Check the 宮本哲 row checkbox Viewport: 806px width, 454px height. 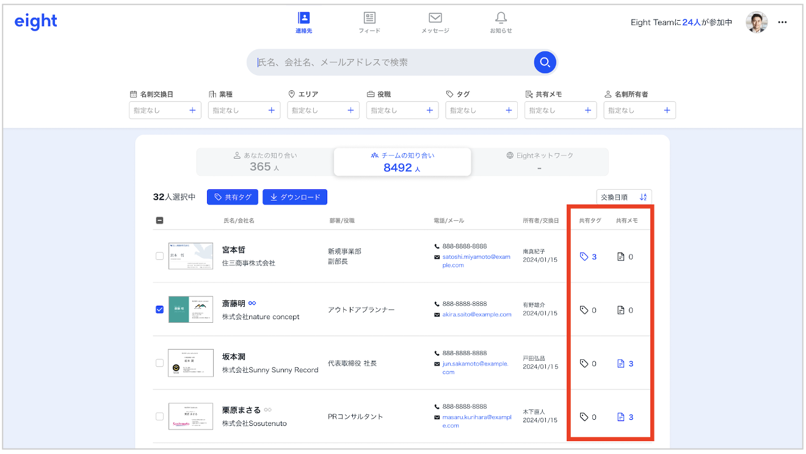[x=159, y=256]
